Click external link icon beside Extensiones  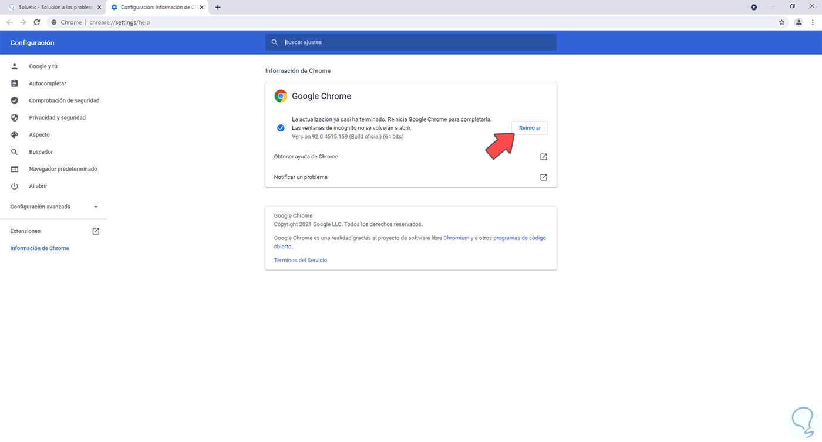pos(96,231)
